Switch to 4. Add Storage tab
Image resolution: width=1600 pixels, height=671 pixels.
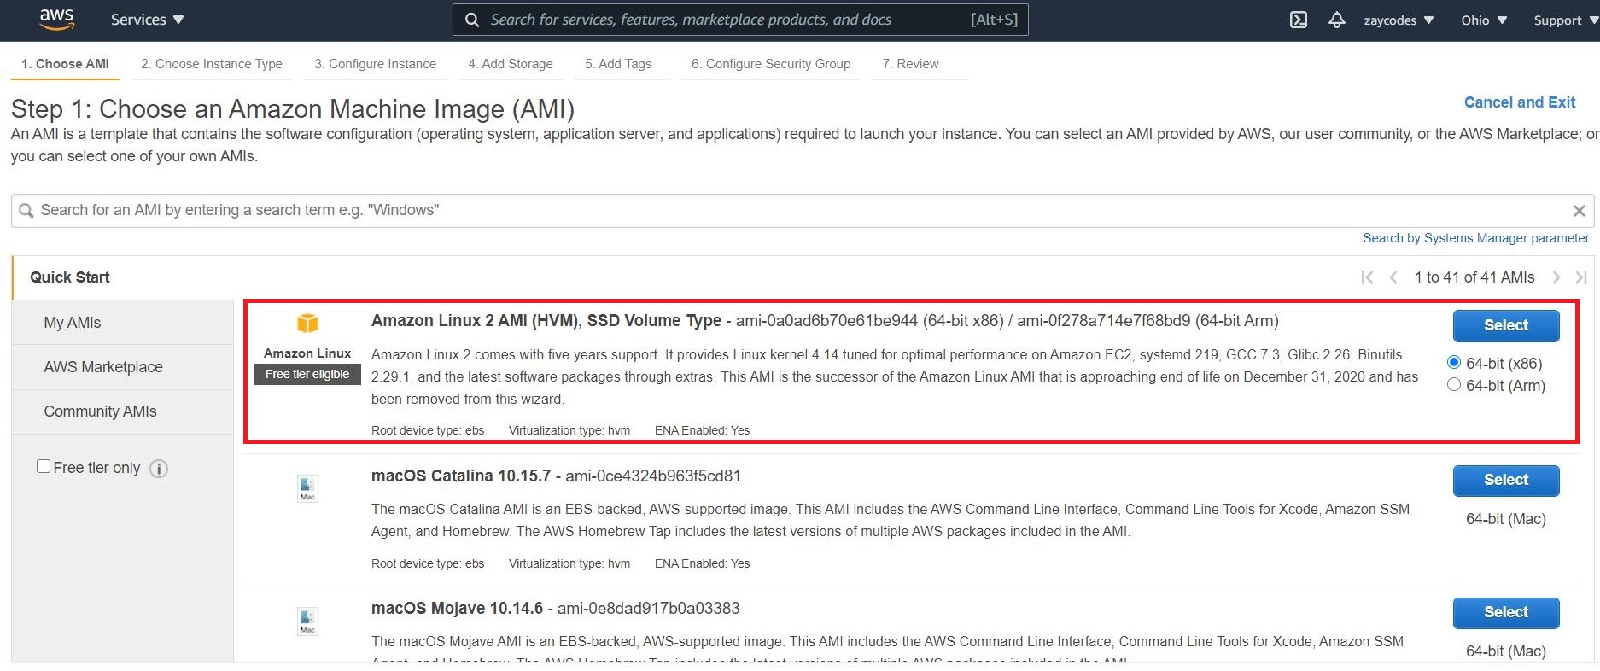tap(511, 64)
